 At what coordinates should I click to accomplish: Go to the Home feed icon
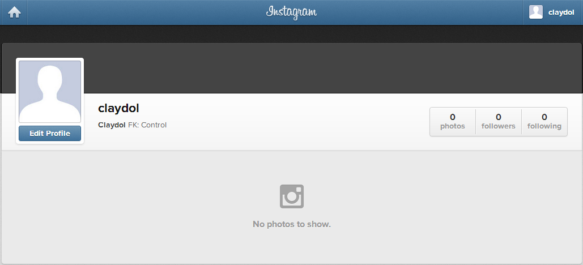coord(14,12)
